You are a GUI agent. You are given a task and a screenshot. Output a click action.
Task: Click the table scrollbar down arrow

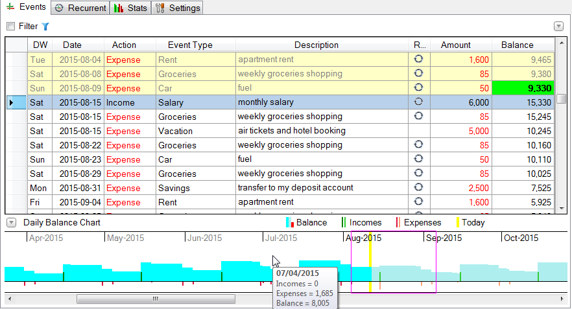pos(562,209)
